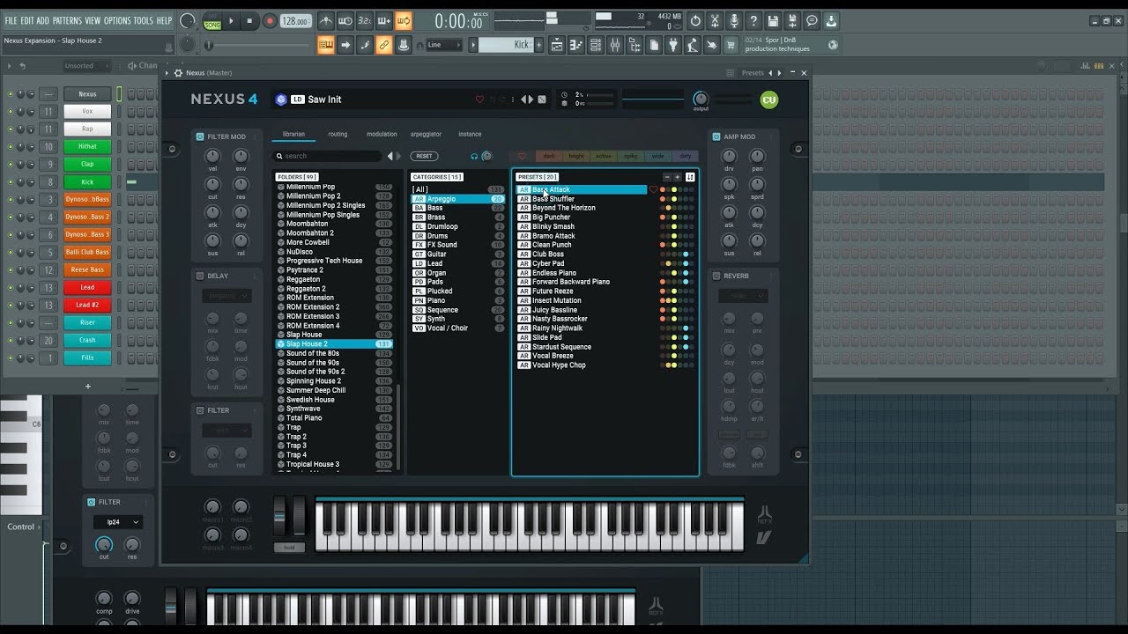Click the presets plus button
The width and height of the screenshot is (1128, 634).
coord(677,177)
